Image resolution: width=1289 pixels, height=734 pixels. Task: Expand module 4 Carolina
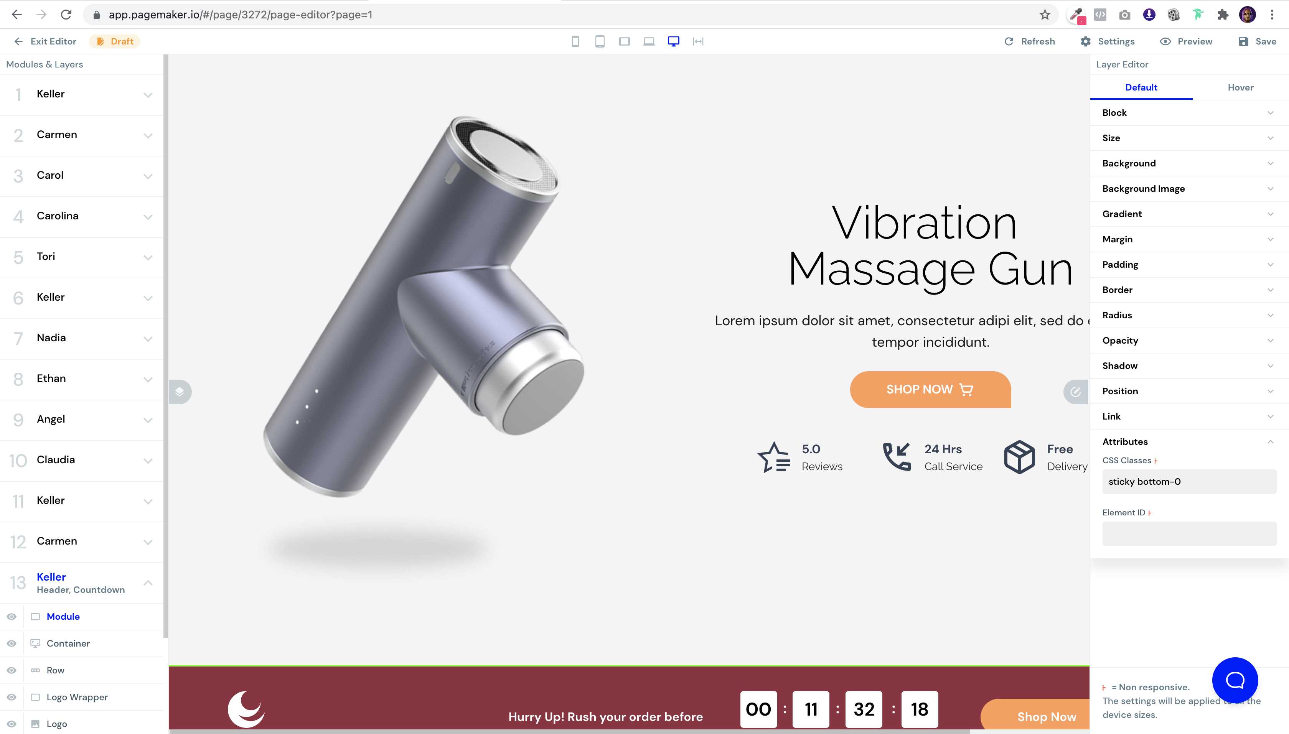[148, 217]
